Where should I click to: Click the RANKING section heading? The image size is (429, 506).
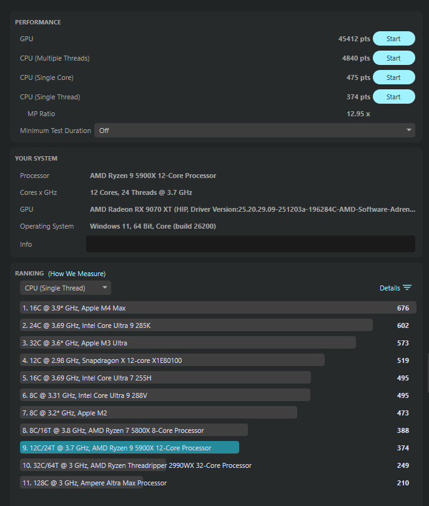point(29,274)
